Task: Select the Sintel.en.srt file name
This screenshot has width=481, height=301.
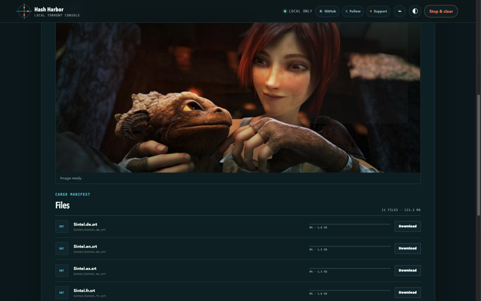Action: tap(85, 246)
